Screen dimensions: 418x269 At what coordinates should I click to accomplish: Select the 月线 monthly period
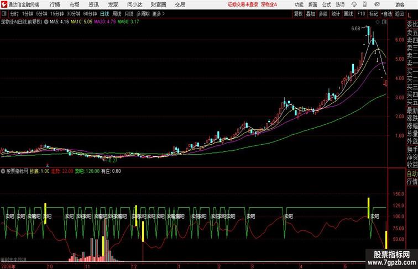pos(129,14)
